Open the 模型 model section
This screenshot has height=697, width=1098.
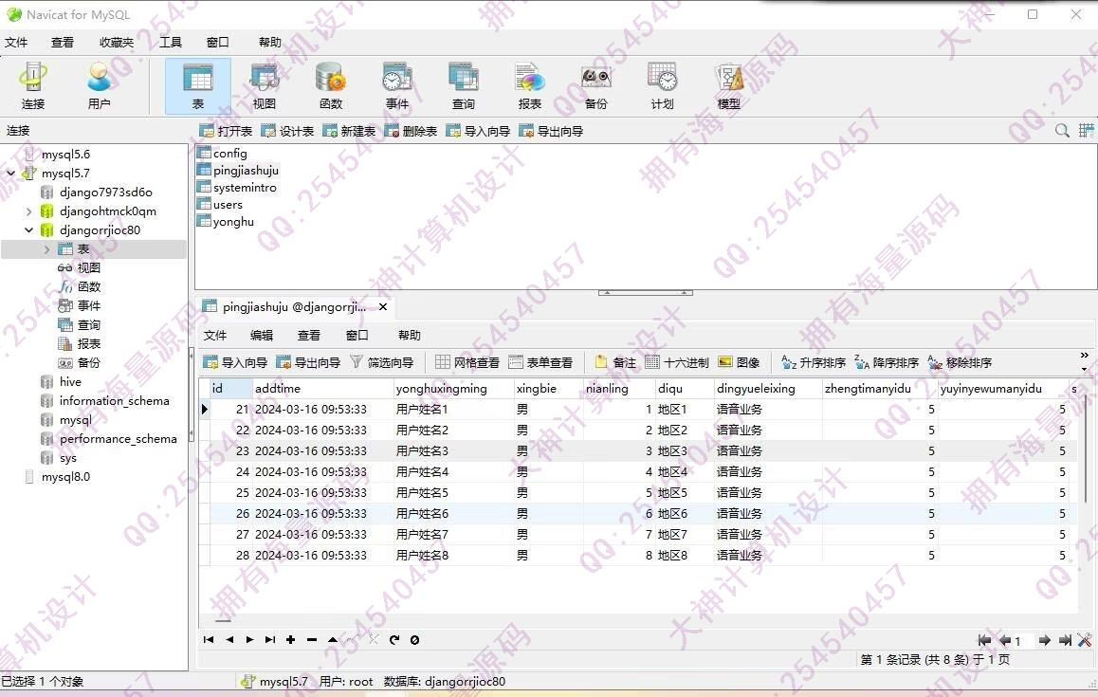click(x=728, y=85)
